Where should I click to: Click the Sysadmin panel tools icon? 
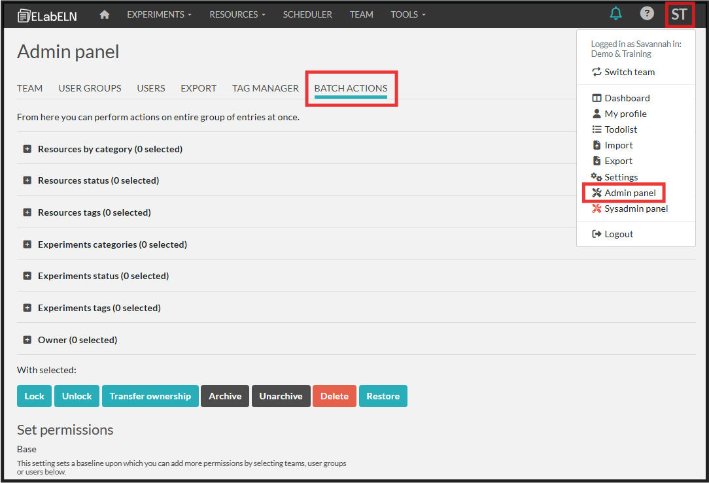coord(597,208)
